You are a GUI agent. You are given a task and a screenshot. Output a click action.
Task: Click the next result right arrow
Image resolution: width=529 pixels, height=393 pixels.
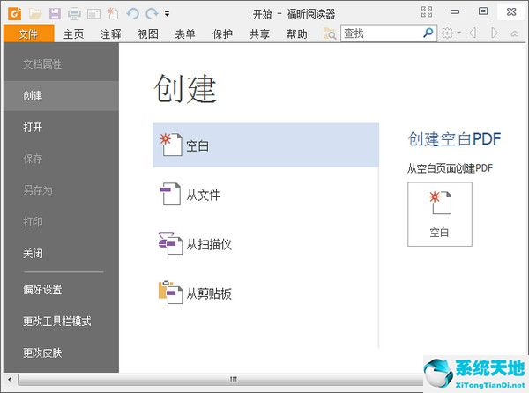[x=495, y=33]
